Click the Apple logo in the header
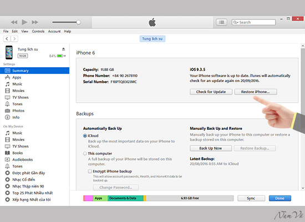The image size is (305, 222). click(x=152, y=22)
